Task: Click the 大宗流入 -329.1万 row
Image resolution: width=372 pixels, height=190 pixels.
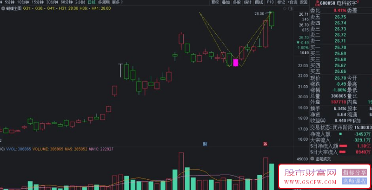Action: 341,140
